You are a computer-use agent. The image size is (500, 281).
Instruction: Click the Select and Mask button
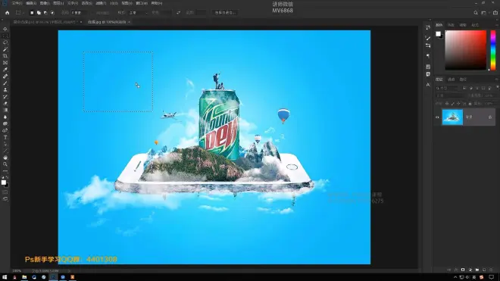(225, 13)
